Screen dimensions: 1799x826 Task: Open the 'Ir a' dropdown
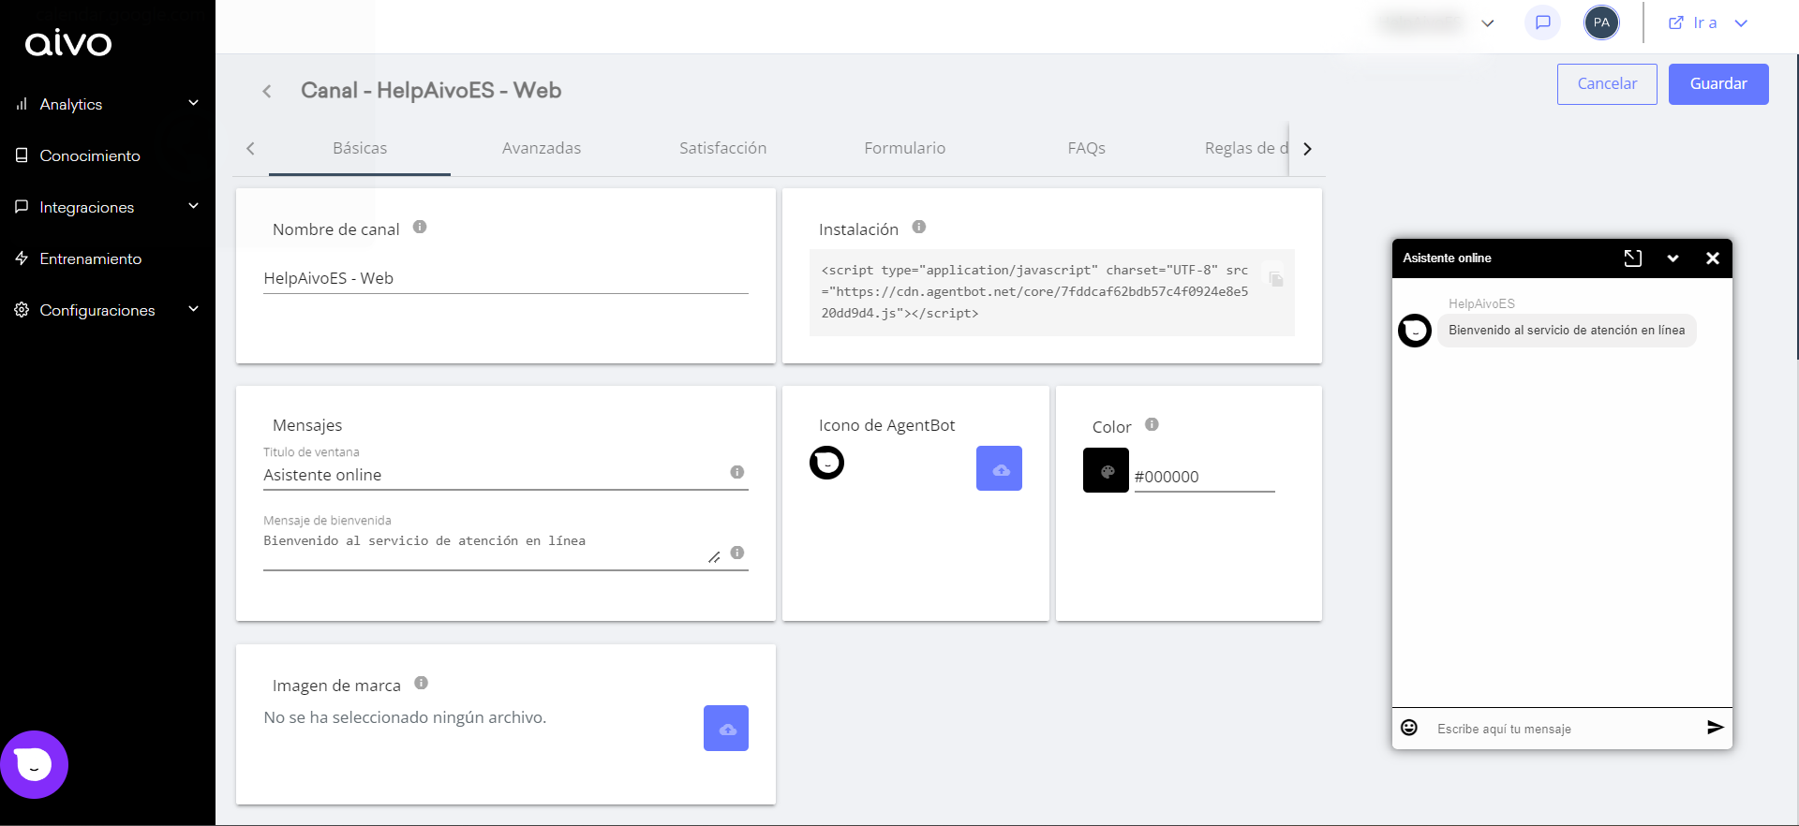coord(1707,22)
